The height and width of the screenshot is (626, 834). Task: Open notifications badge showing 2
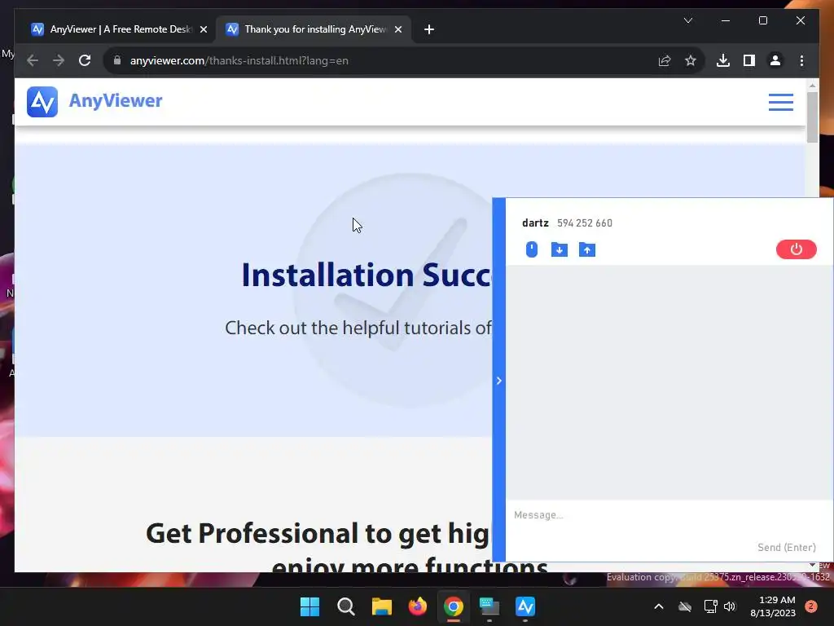(811, 606)
